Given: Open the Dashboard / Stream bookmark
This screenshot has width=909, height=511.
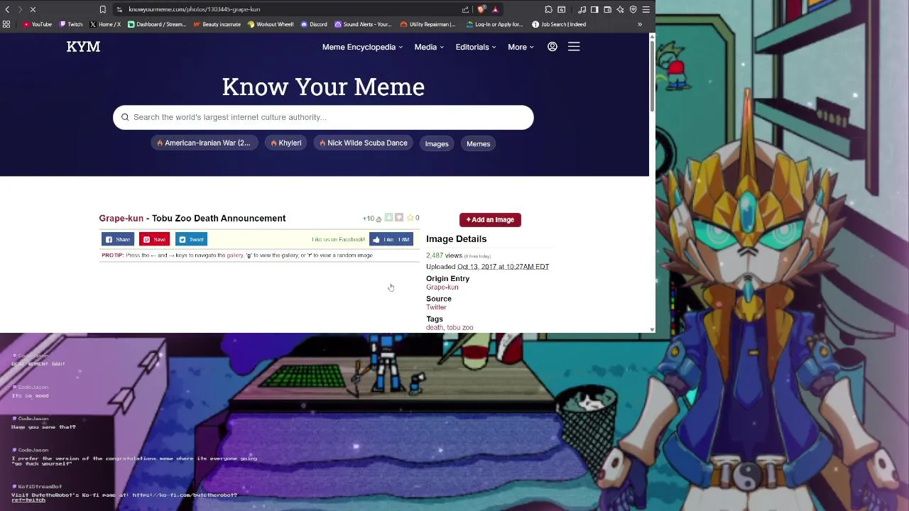Looking at the screenshot, I should [x=157, y=24].
